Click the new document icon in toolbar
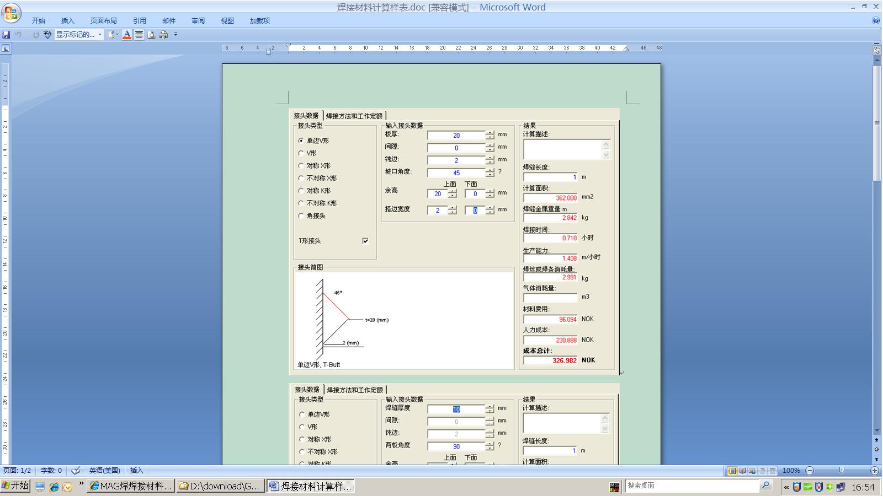 (x=111, y=35)
